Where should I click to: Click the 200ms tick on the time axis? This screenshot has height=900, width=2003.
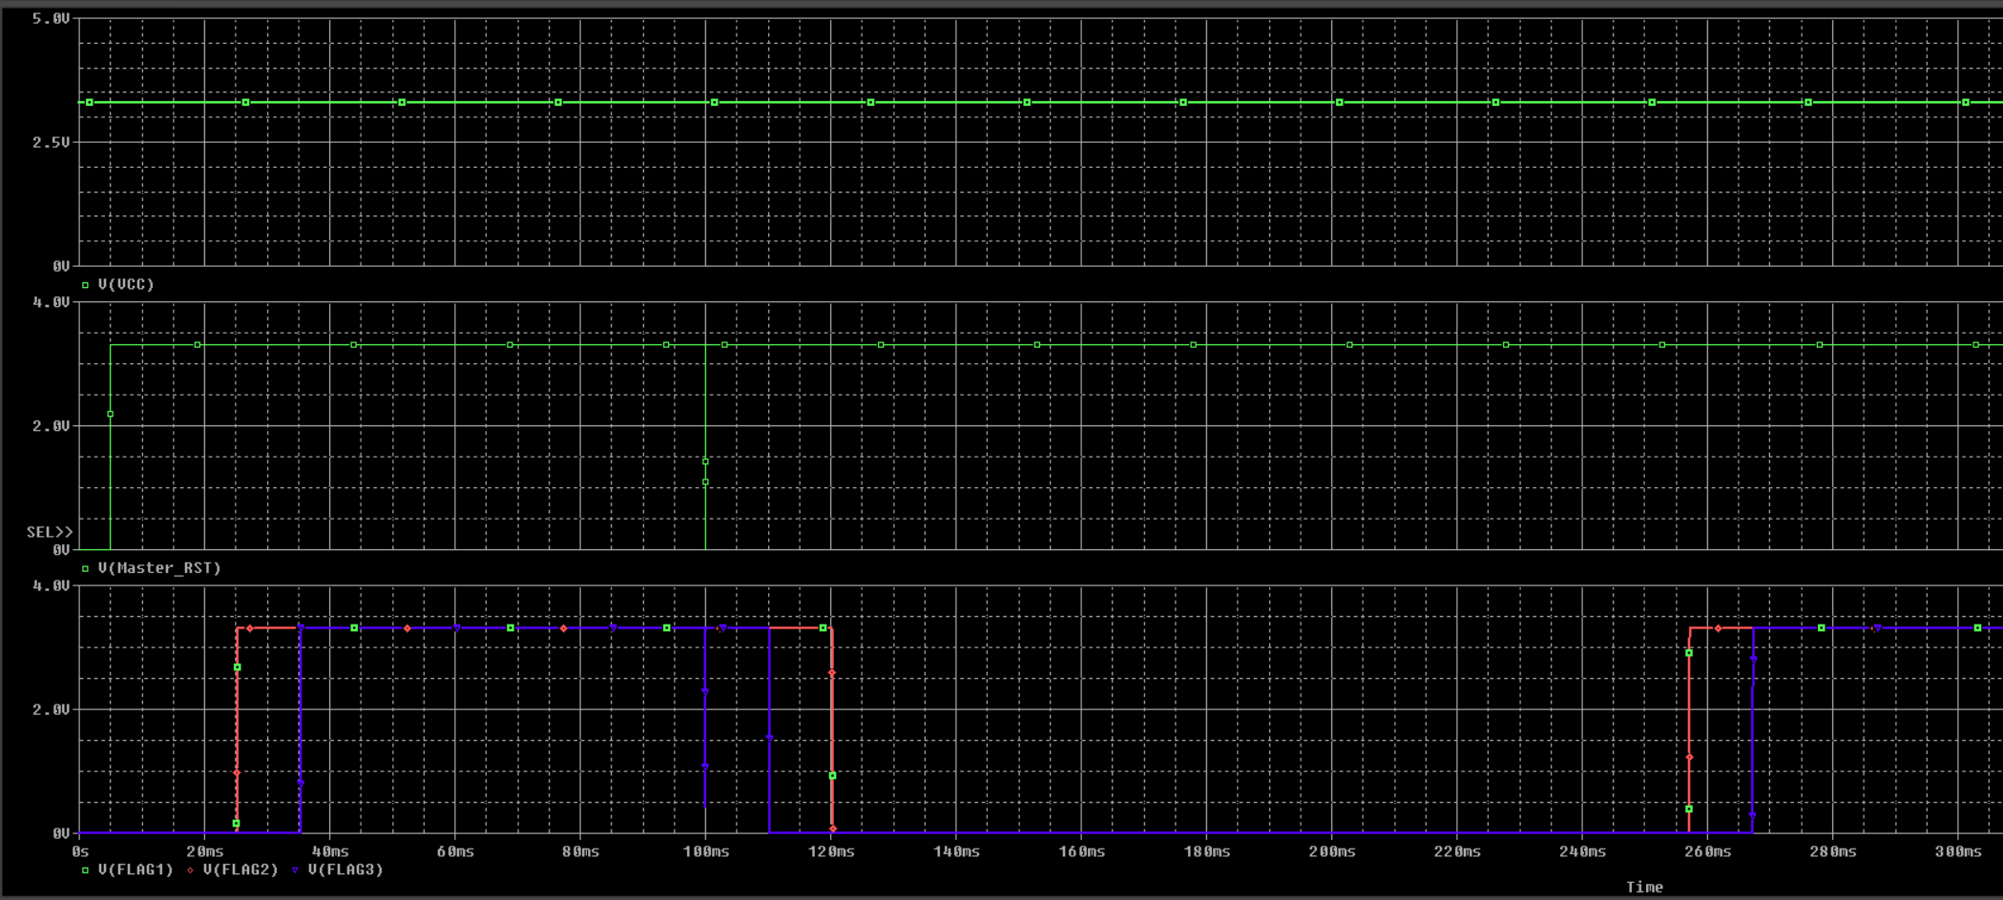click(1332, 851)
